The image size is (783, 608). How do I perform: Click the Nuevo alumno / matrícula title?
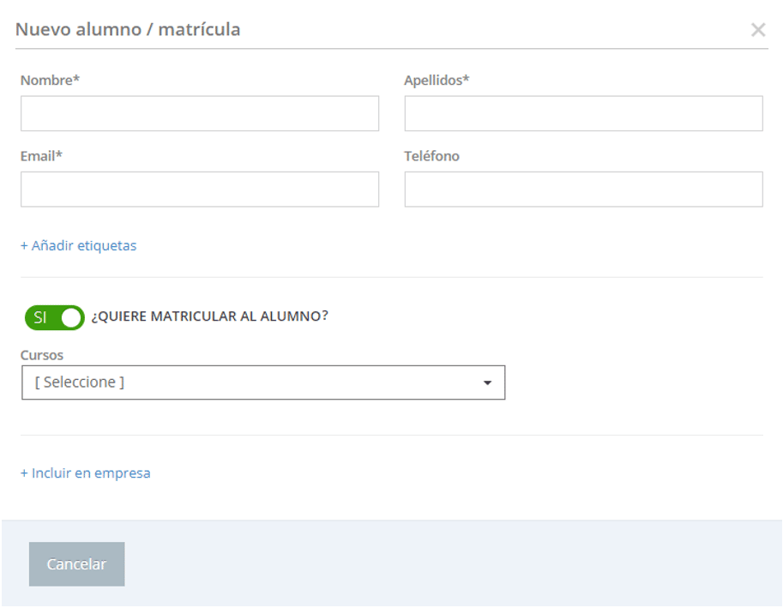click(x=128, y=30)
